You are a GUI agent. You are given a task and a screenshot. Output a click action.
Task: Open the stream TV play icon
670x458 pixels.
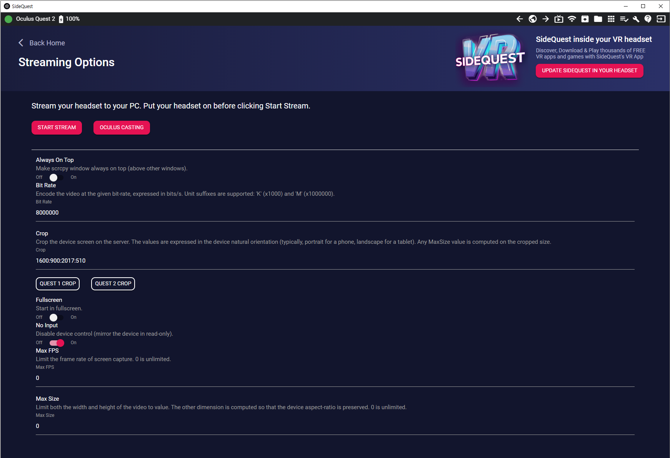click(x=559, y=19)
